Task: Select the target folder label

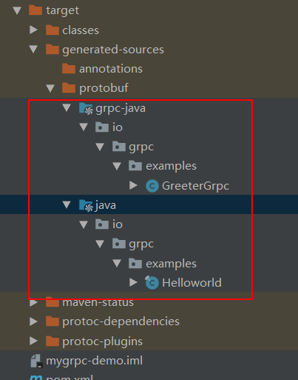Action: [63, 11]
